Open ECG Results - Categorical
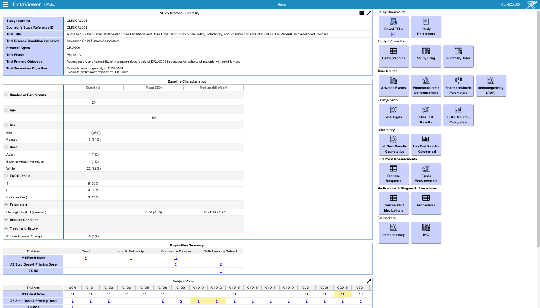The image size is (540, 308). 458,115
